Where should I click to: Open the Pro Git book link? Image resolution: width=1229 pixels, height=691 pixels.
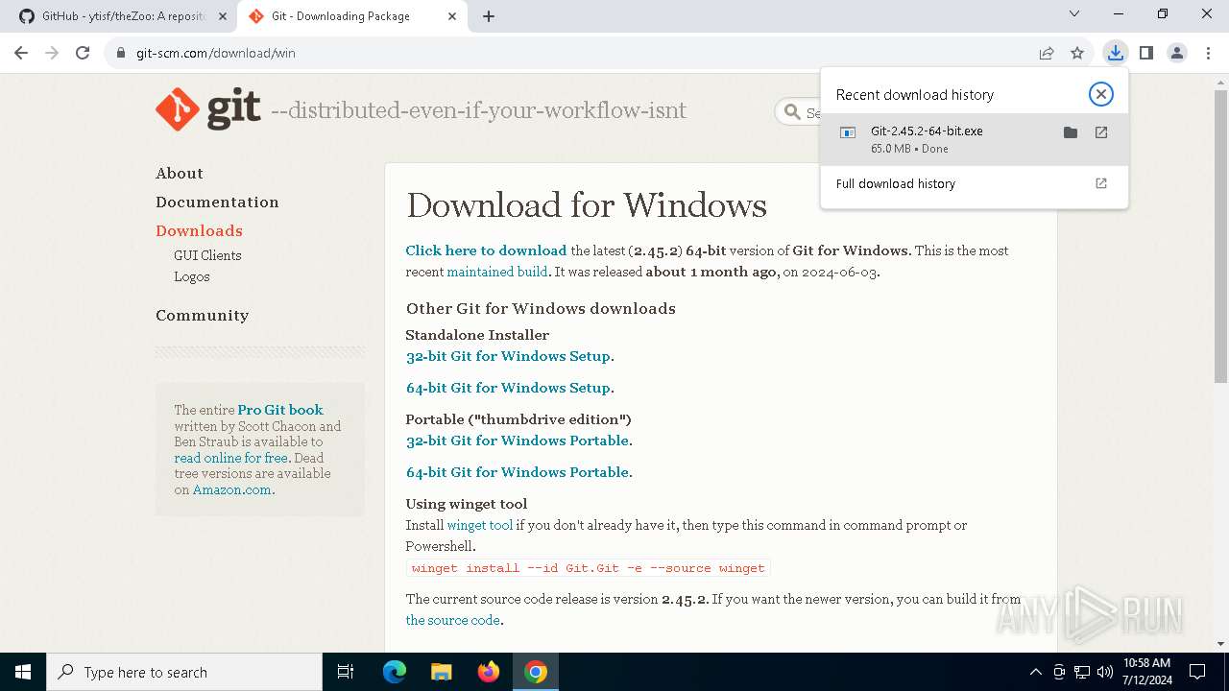point(280,410)
